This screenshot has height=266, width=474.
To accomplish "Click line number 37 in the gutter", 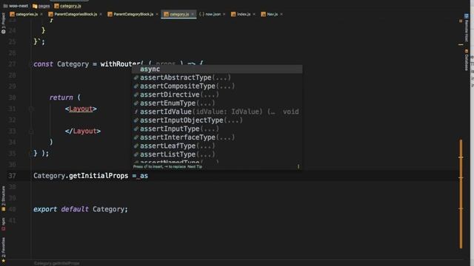I will coord(12,176).
